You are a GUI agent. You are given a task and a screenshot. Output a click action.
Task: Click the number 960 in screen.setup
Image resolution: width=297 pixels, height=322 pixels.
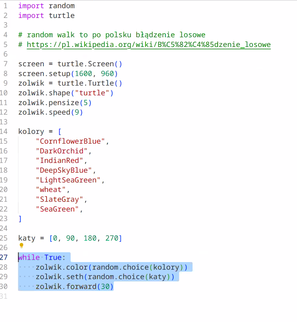[107, 73]
